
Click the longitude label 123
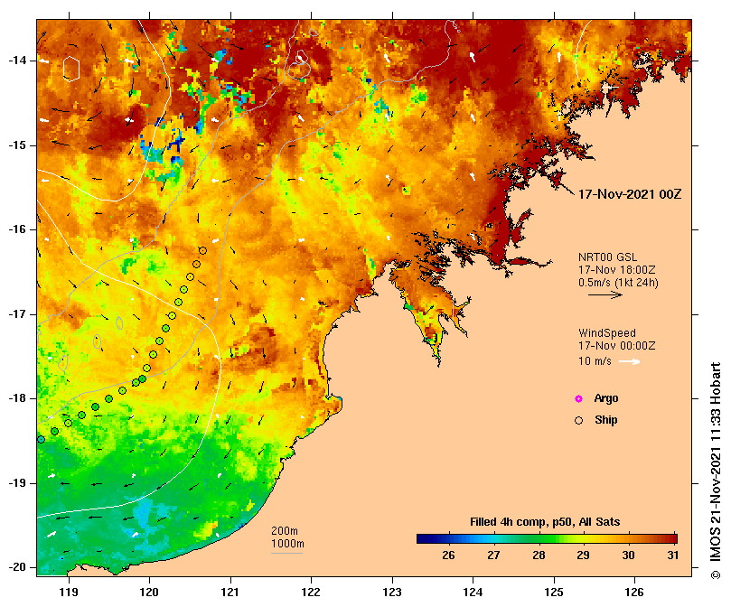coord(392,593)
